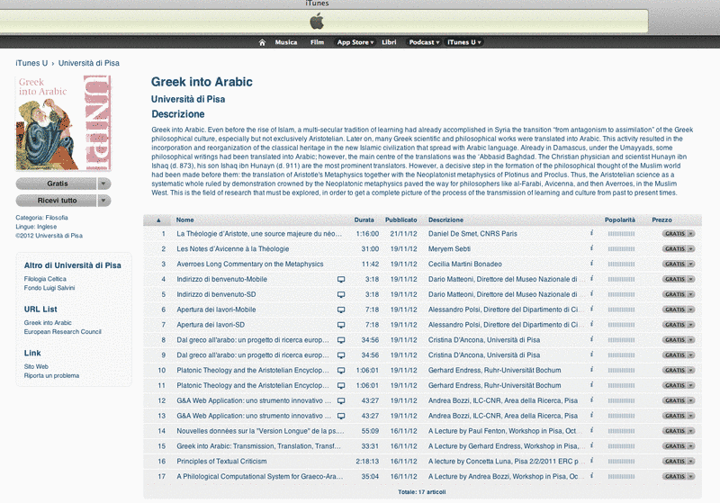The image size is (720, 503).
Task: Click the Greek into Arabic cover artwork
Action: [64, 123]
